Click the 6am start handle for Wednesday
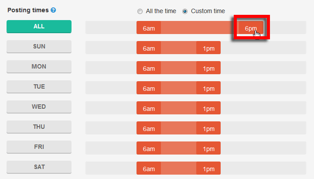Image resolution: width=314 pixels, height=179 pixels. pos(149,108)
